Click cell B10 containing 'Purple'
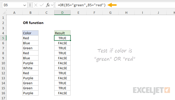 30,63
